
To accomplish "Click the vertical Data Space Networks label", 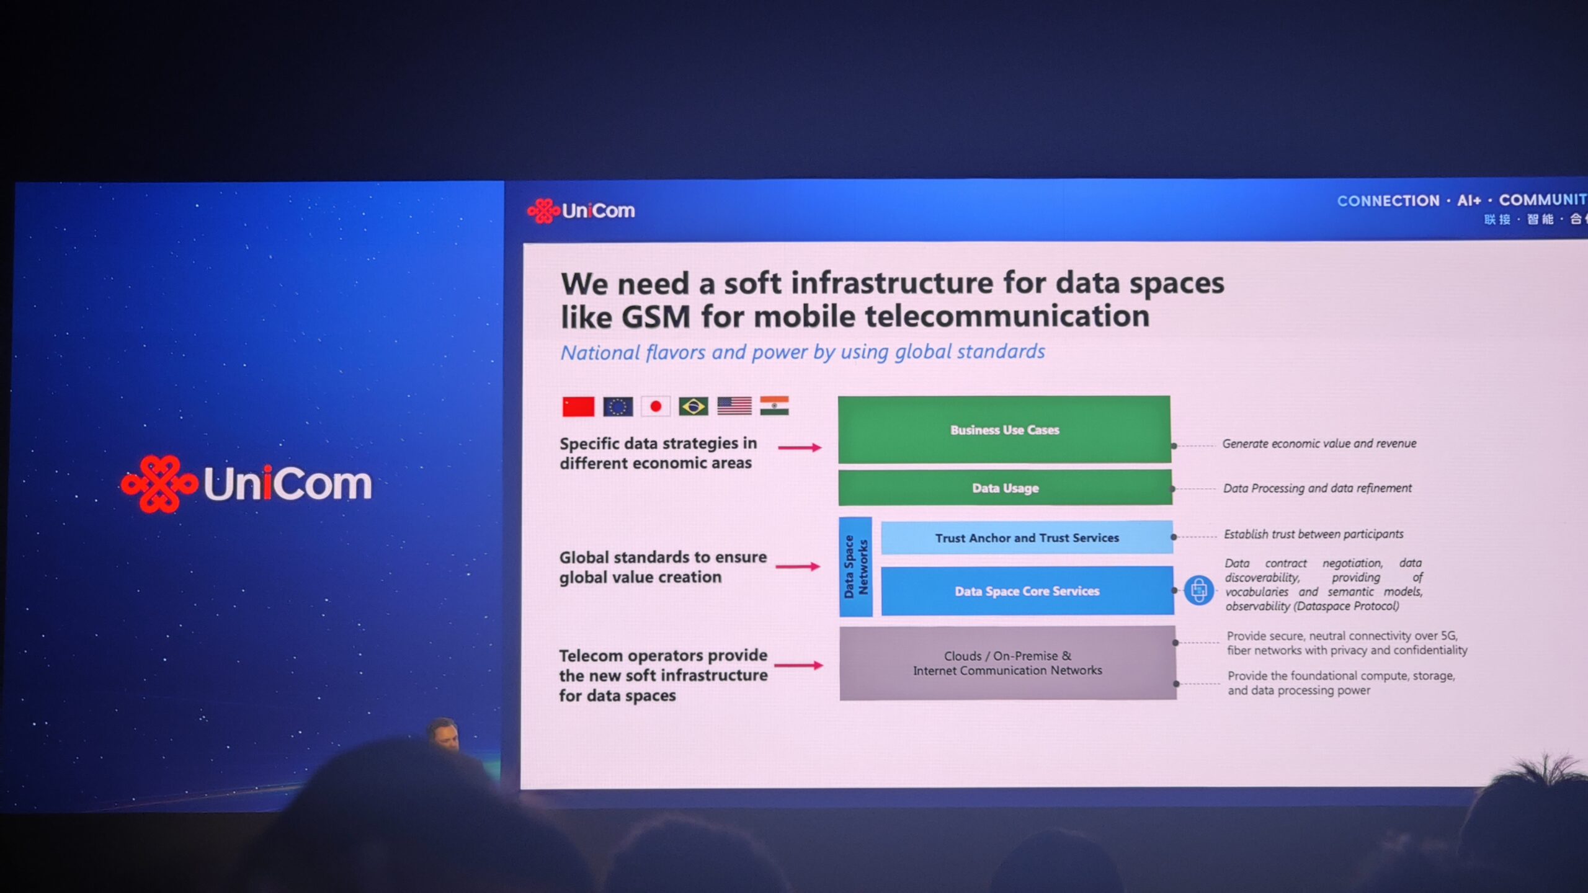I will click(x=856, y=567).
